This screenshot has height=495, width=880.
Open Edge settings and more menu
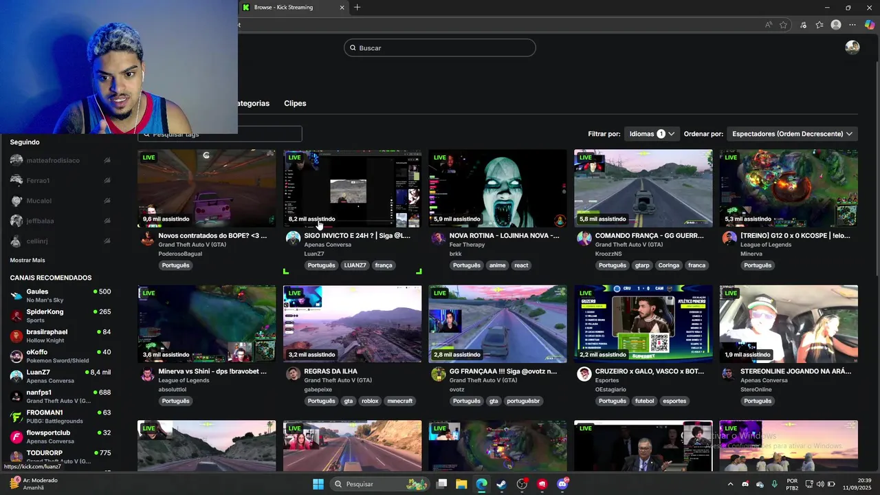[852, 25]
